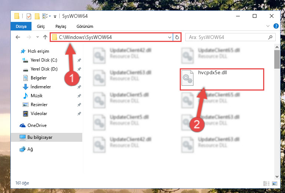Unpin Müzik using its pin icon

point(79,96)
